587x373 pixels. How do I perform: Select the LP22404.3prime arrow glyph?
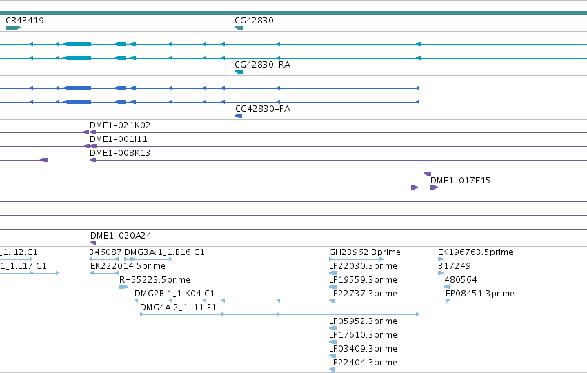point(332,370)
